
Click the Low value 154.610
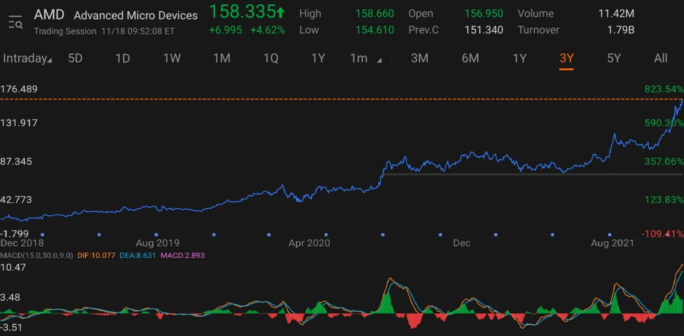click(374, 30)
